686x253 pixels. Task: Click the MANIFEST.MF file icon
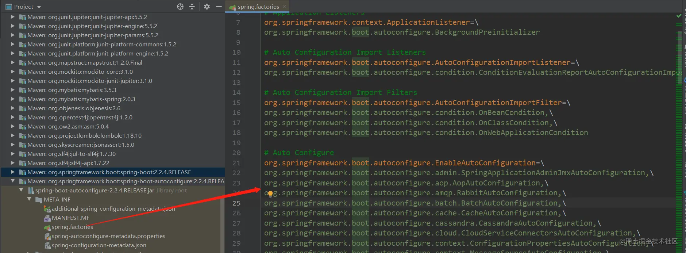coord(47,218)
